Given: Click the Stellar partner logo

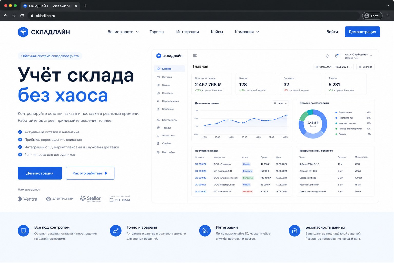Looking at the screenshot, I should pos(90,199).
